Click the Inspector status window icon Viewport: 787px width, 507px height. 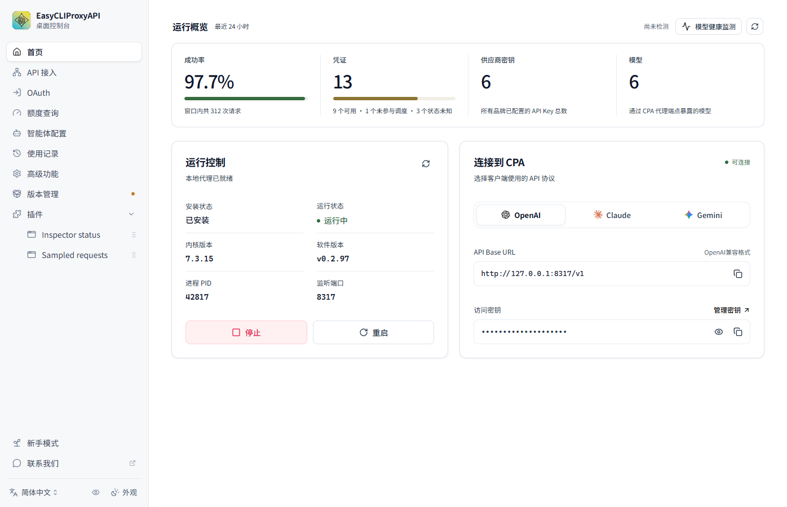point(32,234)
